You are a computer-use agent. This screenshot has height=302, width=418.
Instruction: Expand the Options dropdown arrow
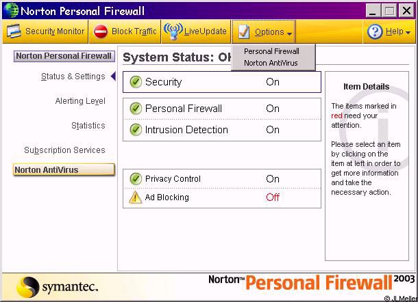click(290, 33)
